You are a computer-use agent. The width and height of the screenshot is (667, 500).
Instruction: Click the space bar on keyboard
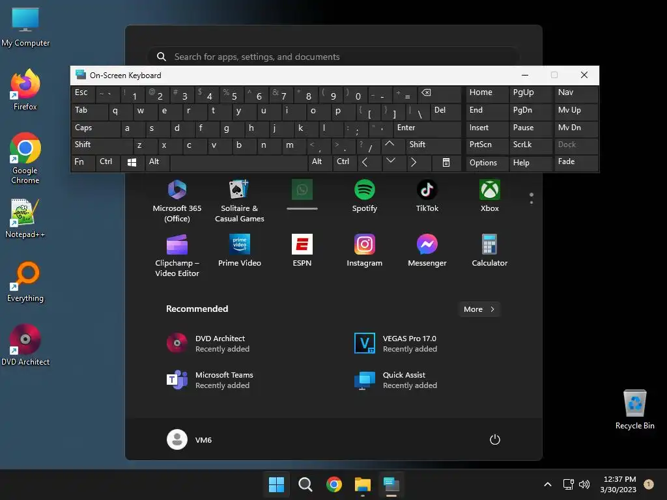click(239, 162)
